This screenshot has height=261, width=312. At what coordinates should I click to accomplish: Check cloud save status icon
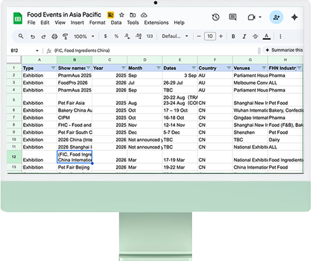pyautogui.click(x=144, y=15)
